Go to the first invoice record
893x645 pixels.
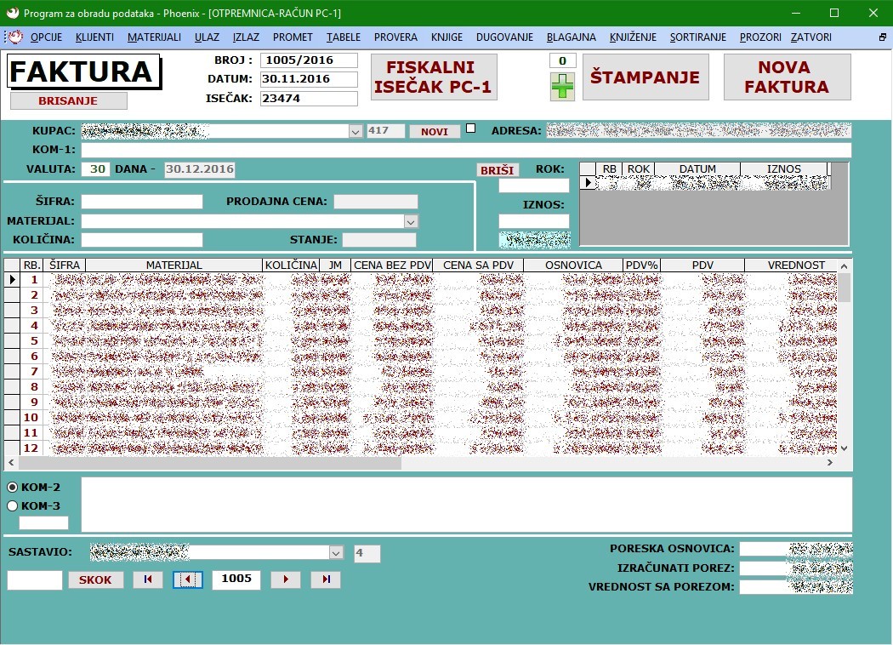click(147, 579)
